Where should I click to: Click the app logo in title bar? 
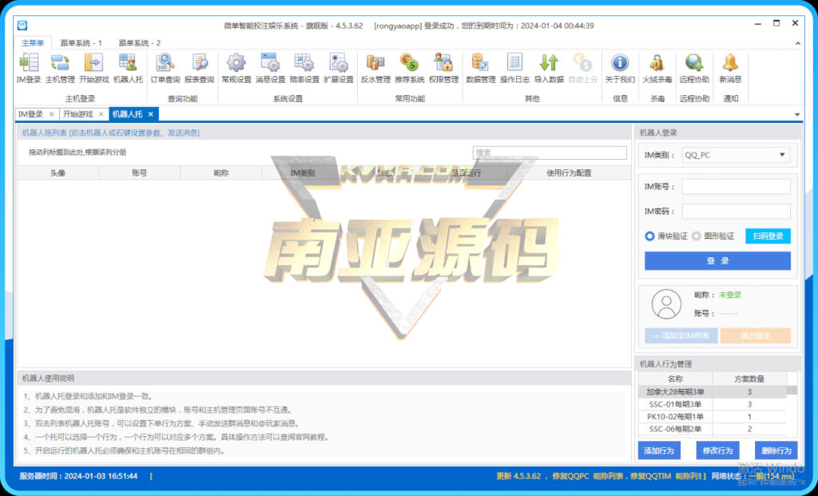pyautogui.click(x=22, y=25)
